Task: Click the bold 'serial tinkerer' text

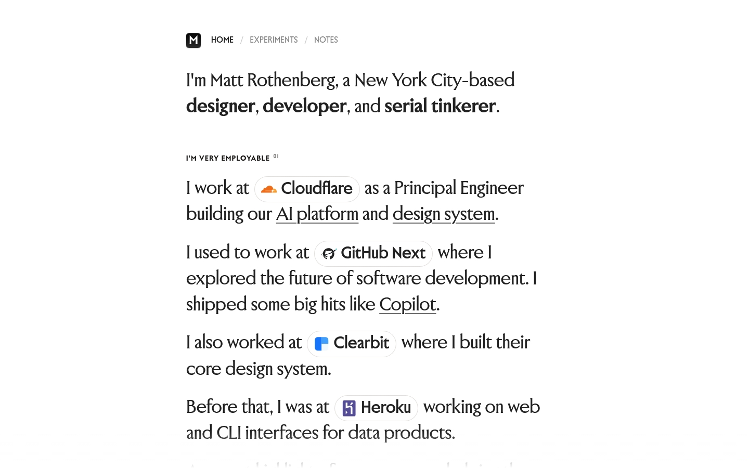Action: [x=440, y=106]
